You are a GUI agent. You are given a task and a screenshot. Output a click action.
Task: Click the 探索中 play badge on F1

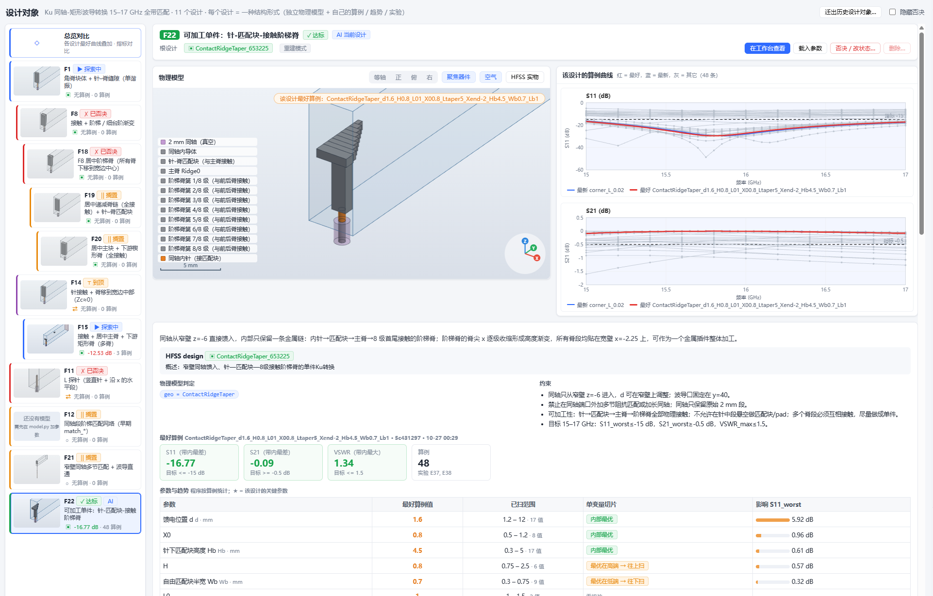pyautogui.click(x=89, y=69)
